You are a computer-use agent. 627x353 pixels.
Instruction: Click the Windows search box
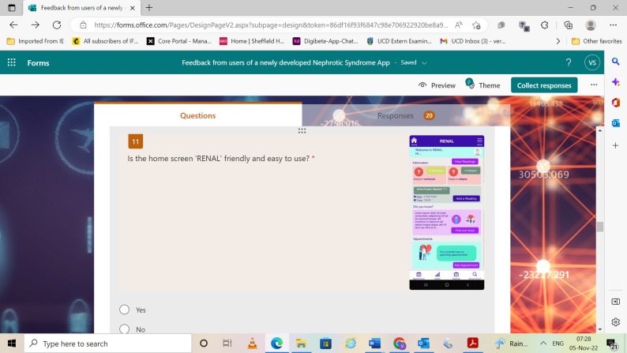[108, 344]
